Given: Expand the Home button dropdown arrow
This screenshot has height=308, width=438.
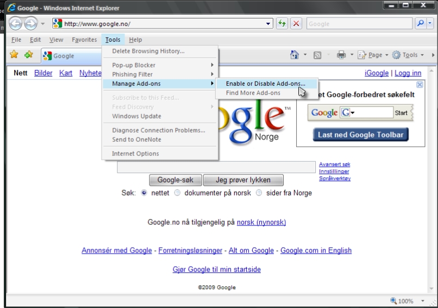Looking at the screenshot, I should (305, 55).
